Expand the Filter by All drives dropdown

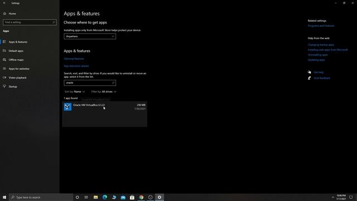pos(104,92)
